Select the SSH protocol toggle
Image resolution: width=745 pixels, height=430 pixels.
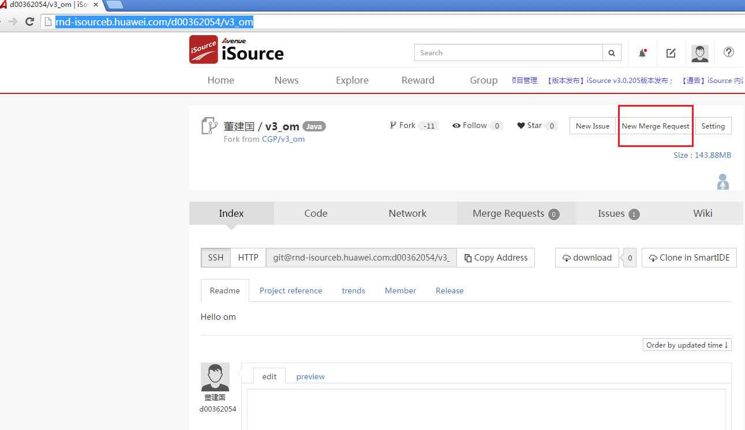216,258
